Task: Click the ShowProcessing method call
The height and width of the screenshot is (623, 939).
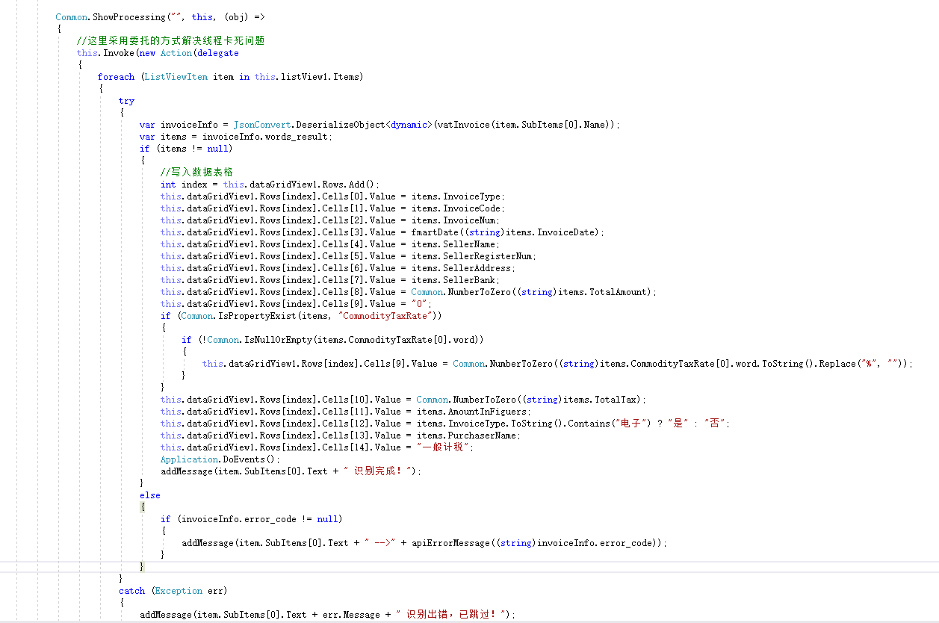Action: point(130,17)
